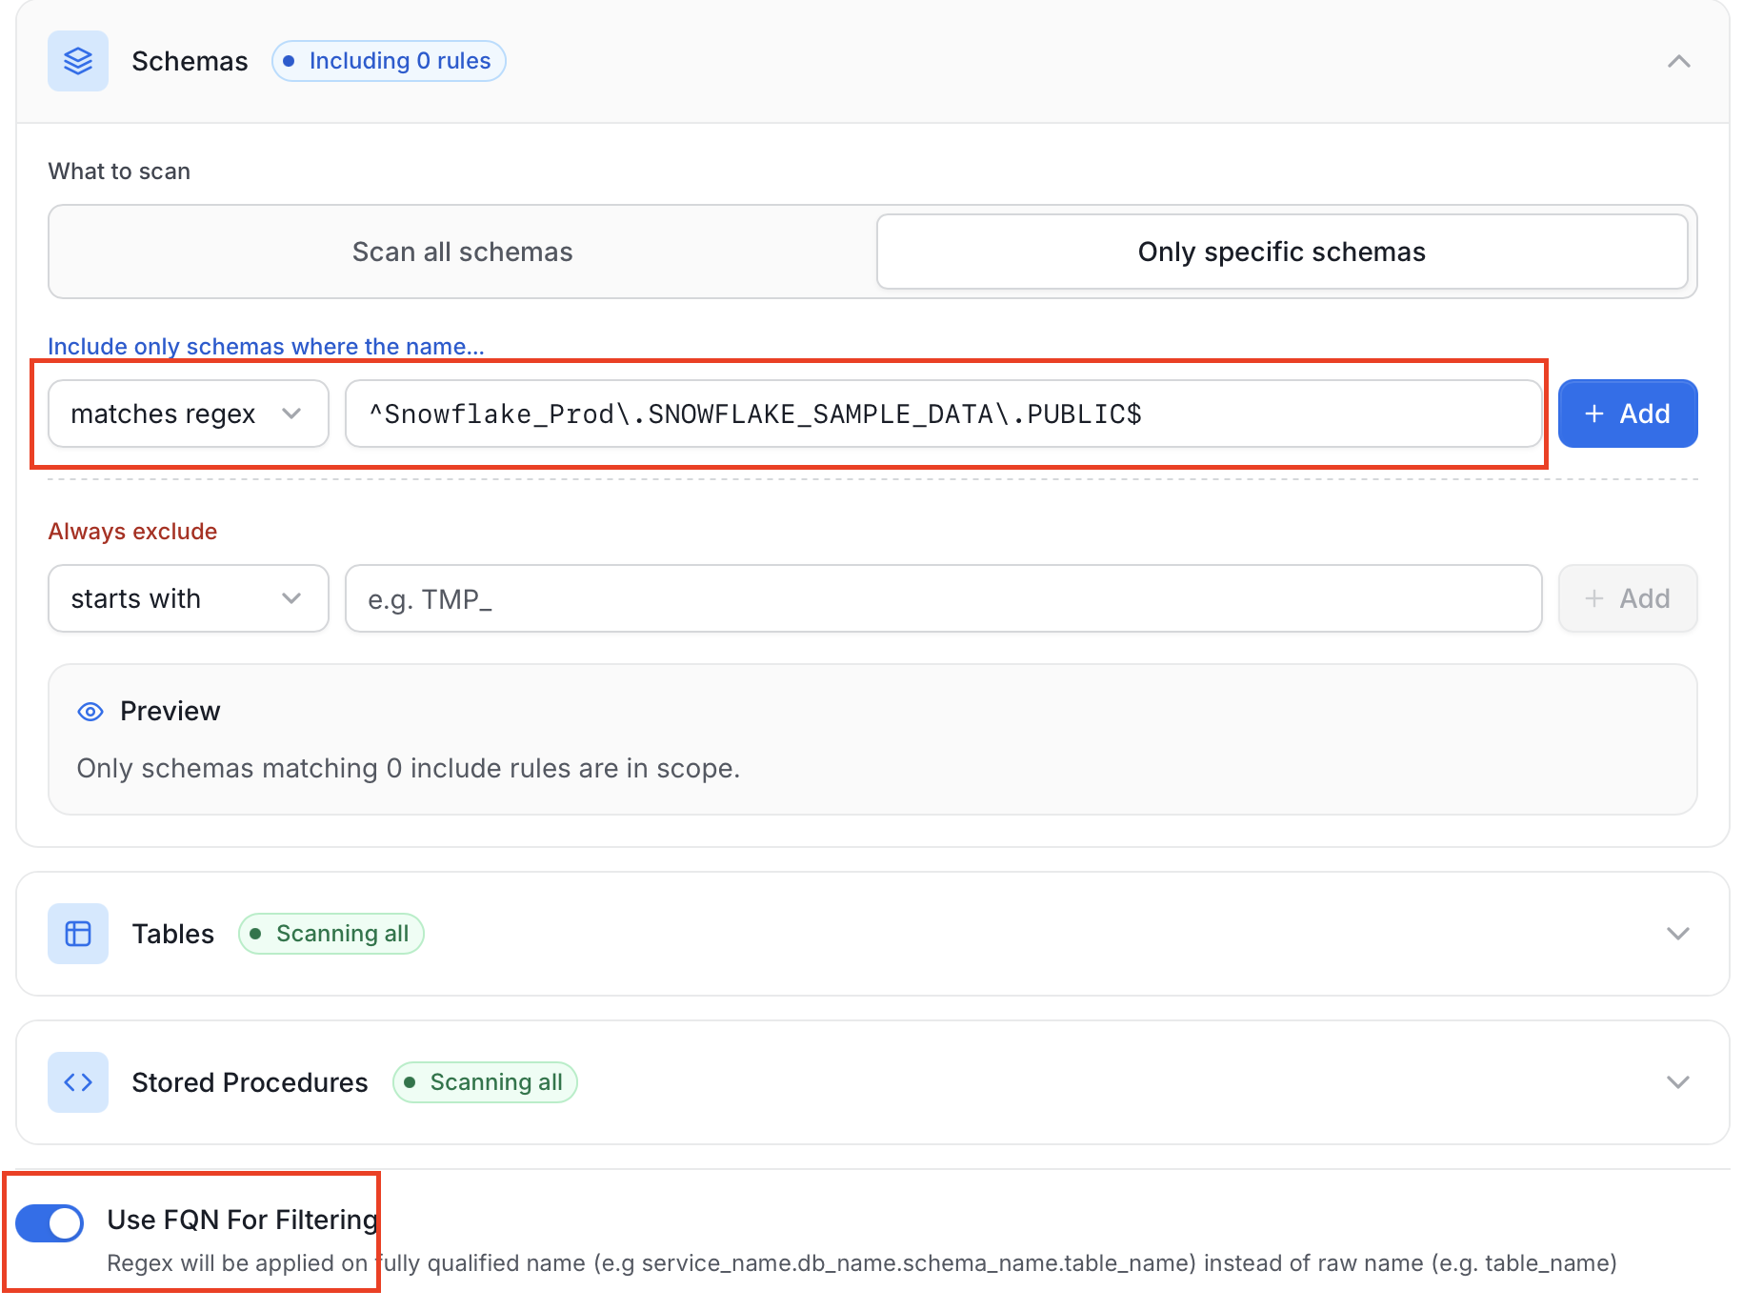Click the Preview heading text
The height and width of the screenshot is (1311, 1743).
(170, 712)
